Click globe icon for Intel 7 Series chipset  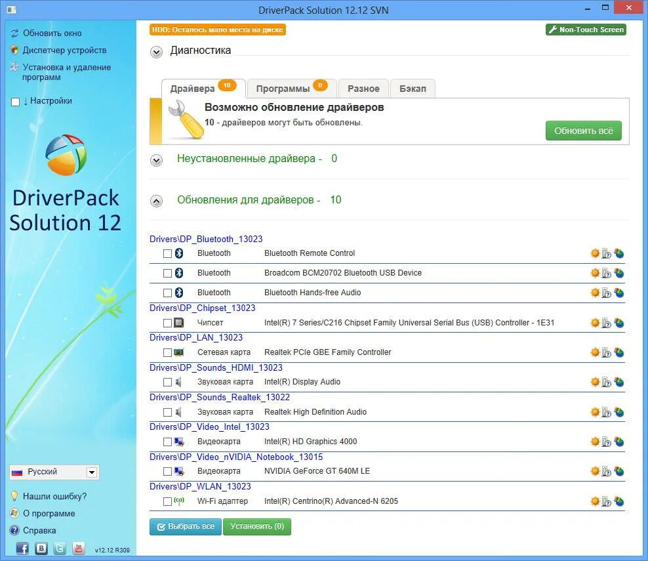pyautogui.click(x=618, y=323)
